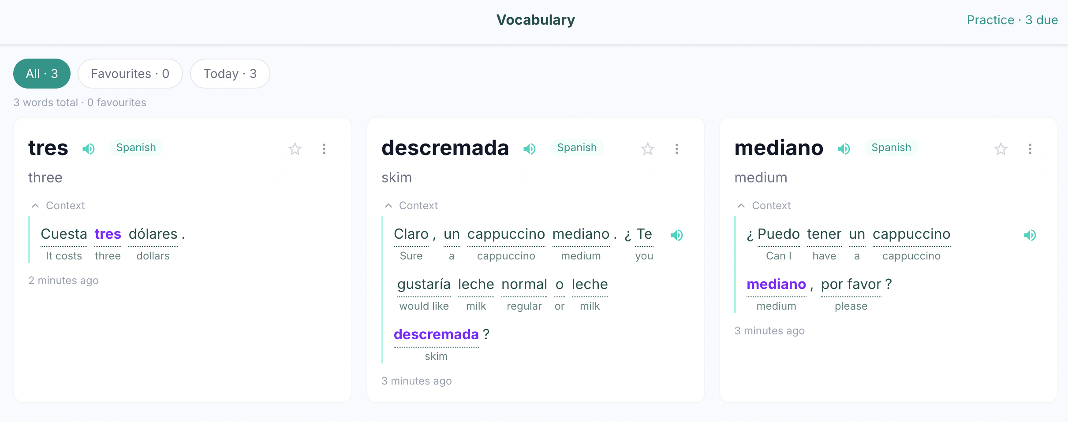Click the Spanish tag on tres card
This screenshot has width=1068, height=422.
tap(136, 148)
